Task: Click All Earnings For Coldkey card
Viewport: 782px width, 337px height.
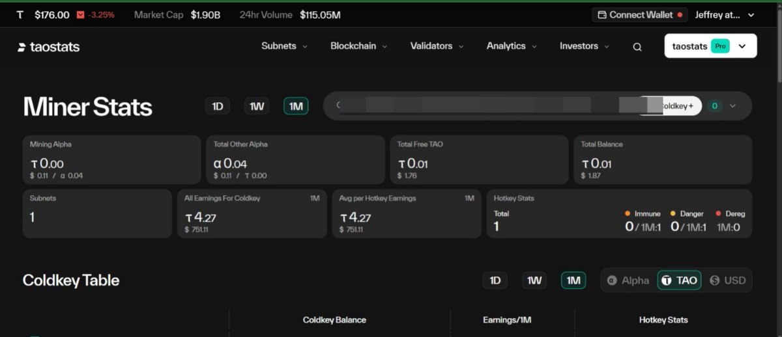Action: click(252, 213)
